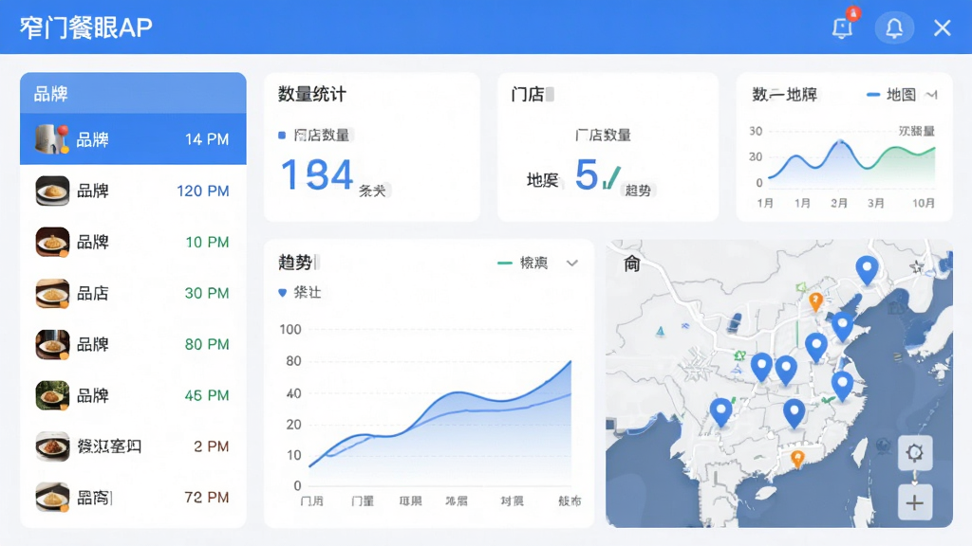972x546 pixels.
Task: Select the northernmost blue map pin
Action: (x=867, y=270)
